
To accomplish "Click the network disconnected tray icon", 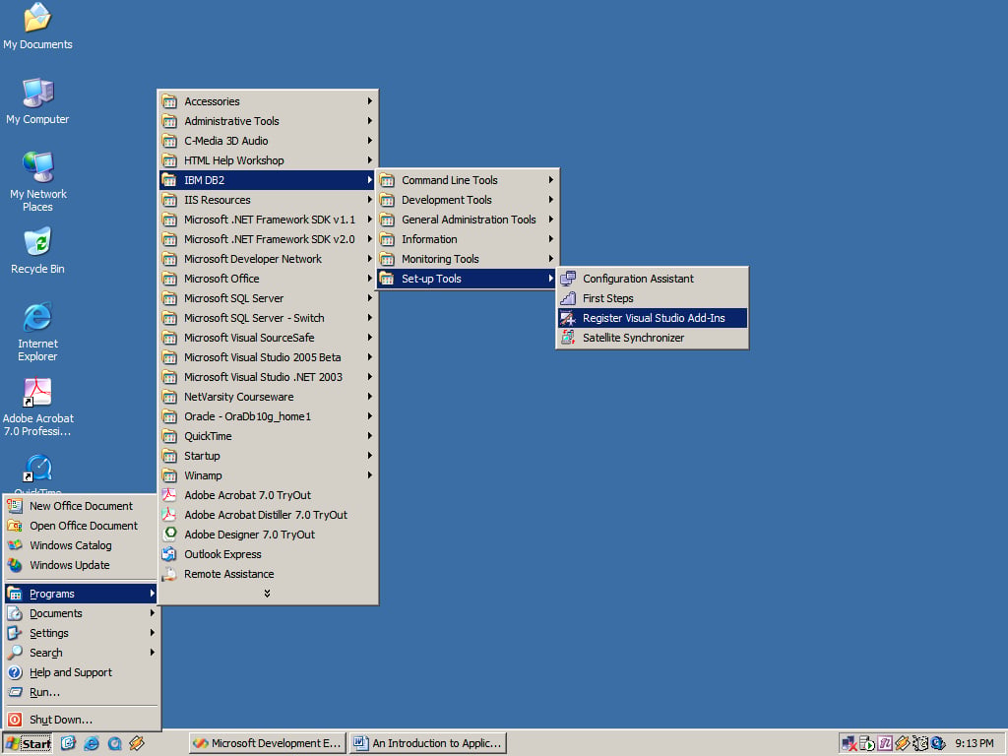I will 850,744.
